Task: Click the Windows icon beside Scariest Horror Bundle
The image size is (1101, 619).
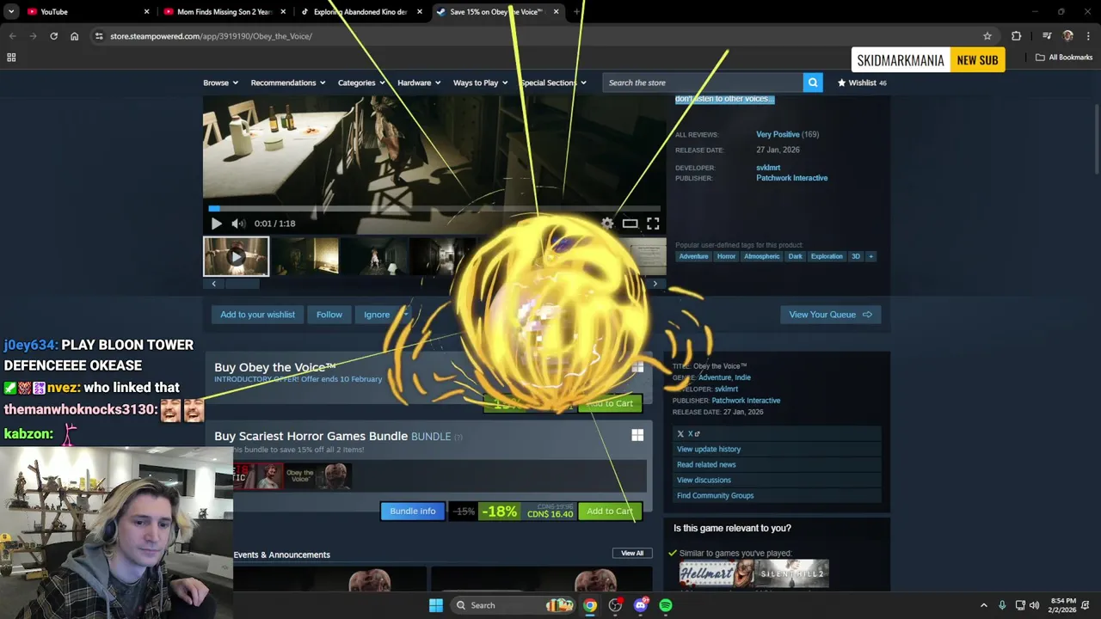Action: pyautogui.click(x=637, y=436)
